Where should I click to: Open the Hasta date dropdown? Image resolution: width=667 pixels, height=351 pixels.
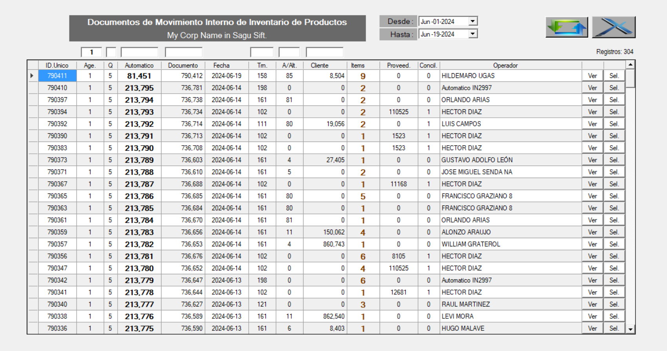click(x=473, y=34)
